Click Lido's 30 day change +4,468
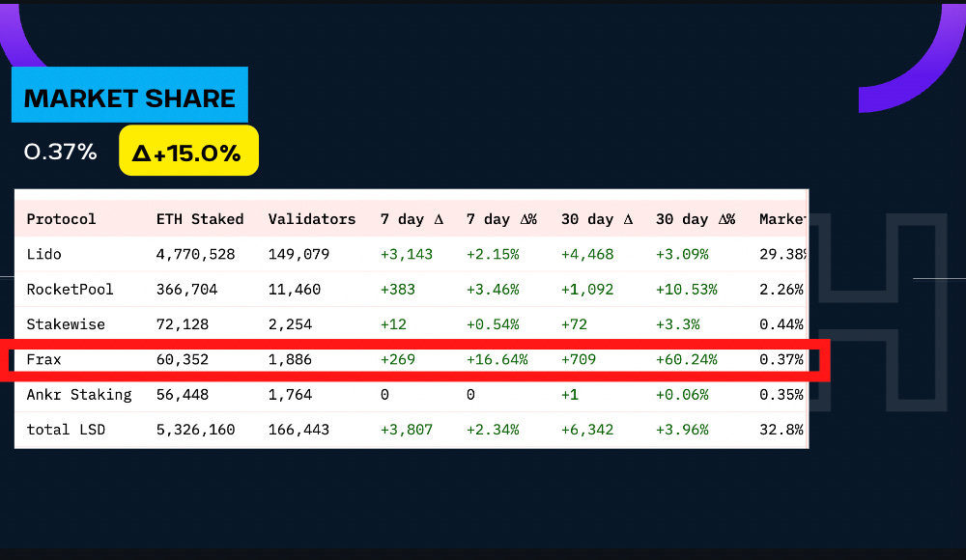This screenshot has height=560, width=966. (587, 255)
